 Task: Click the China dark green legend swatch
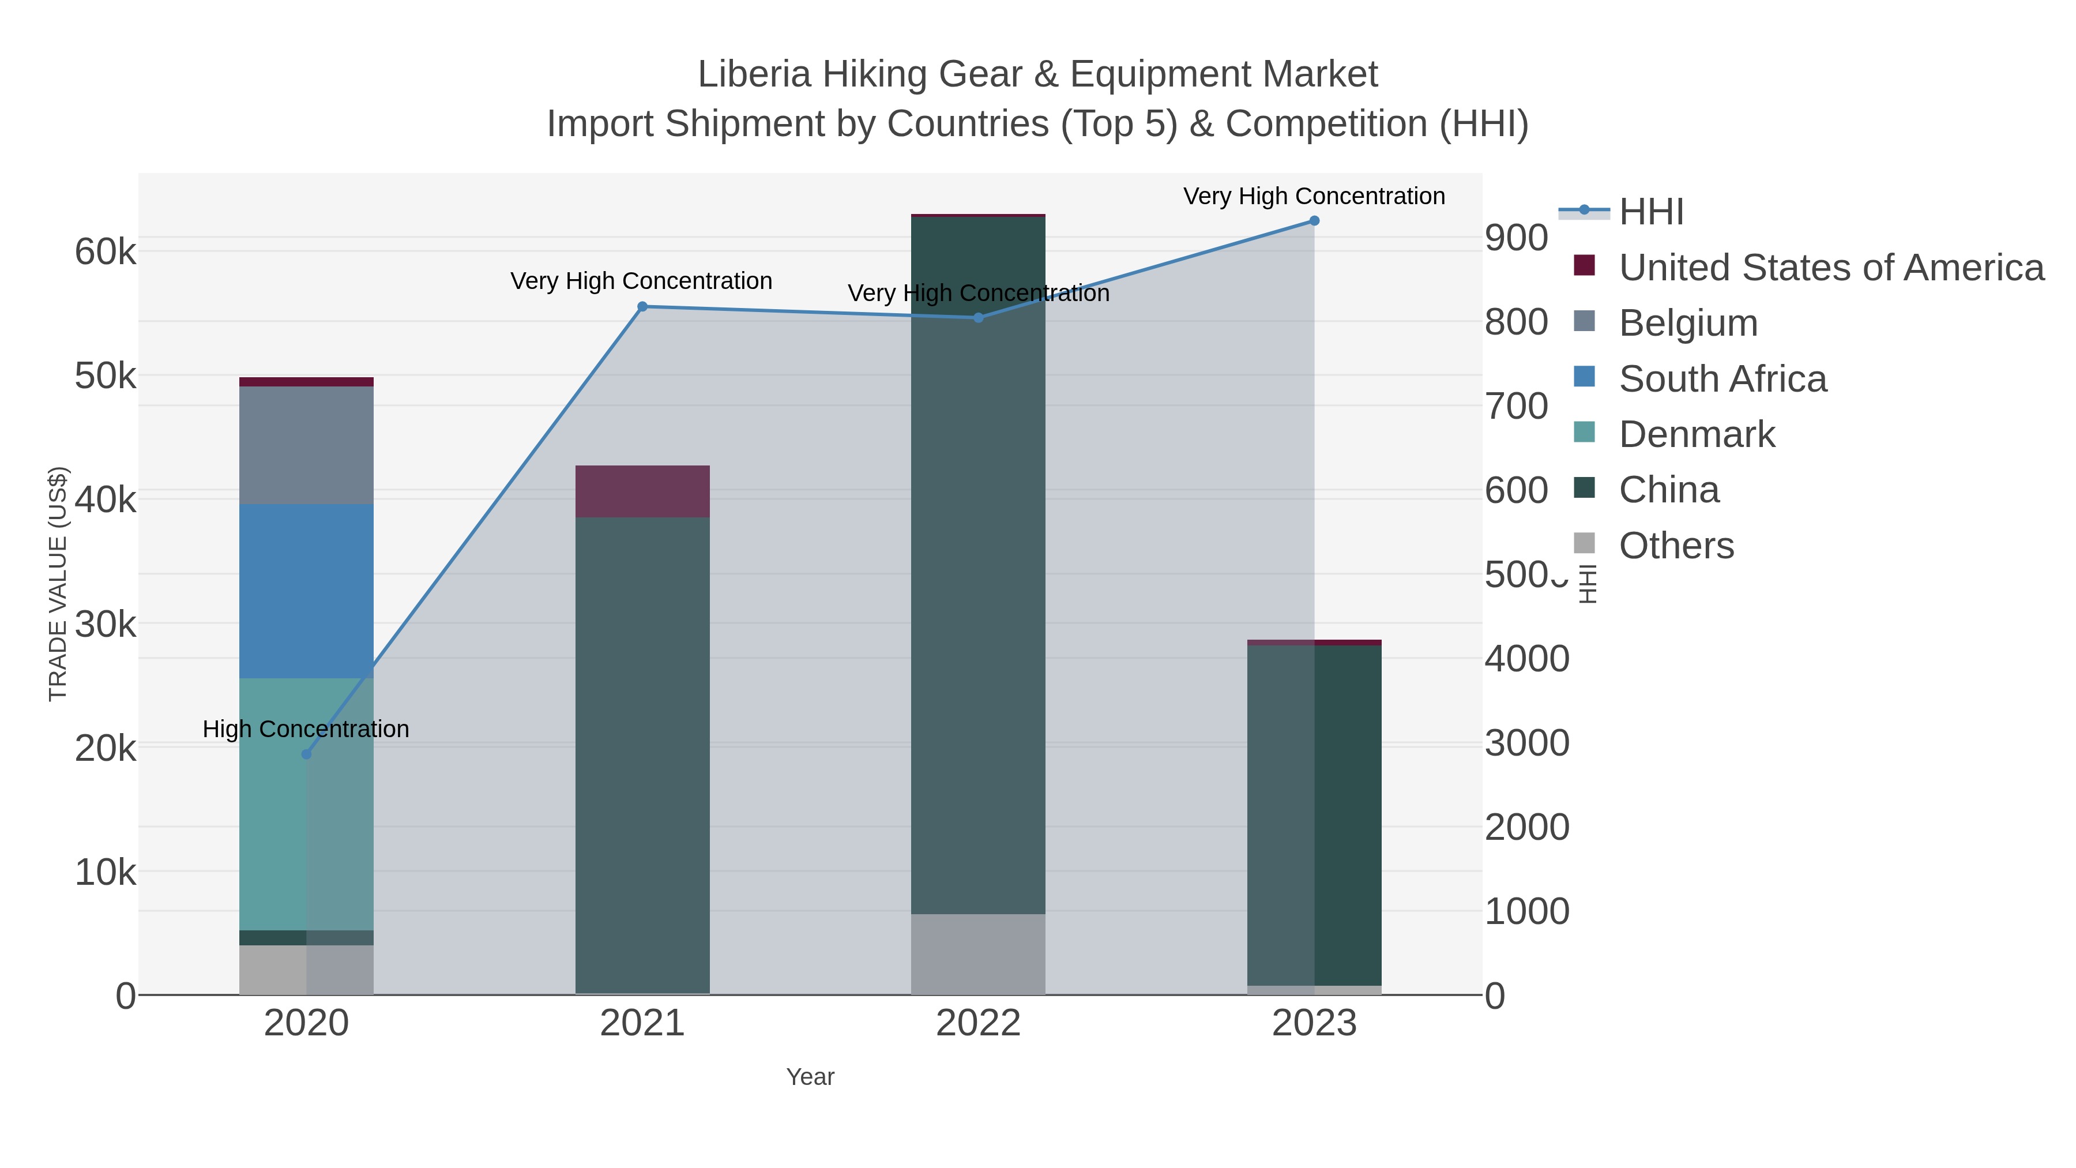[1585, 487]
